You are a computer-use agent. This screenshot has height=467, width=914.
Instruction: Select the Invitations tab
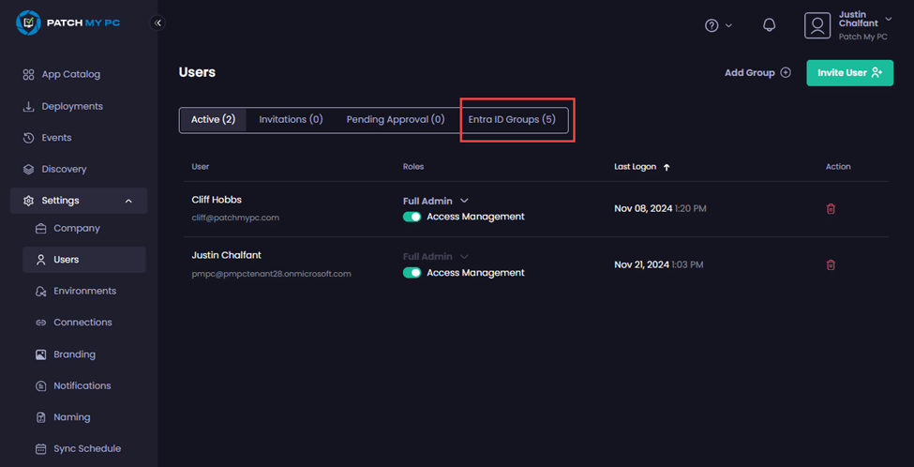[x=291, y=120]
